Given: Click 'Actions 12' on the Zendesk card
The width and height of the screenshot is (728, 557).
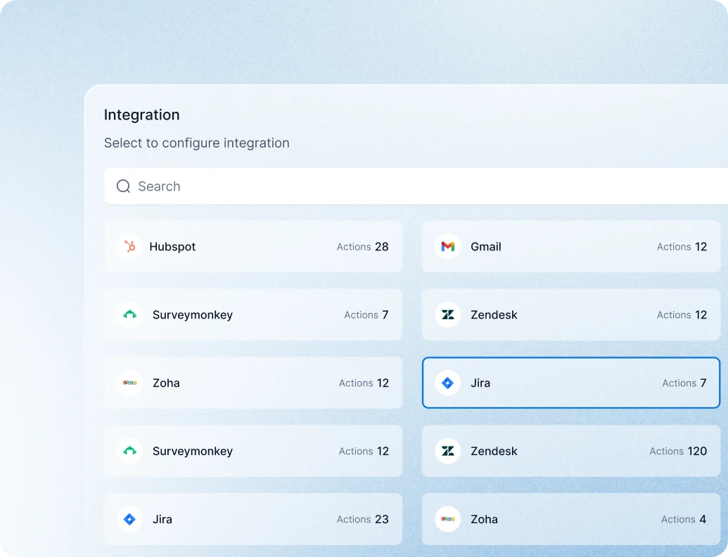Looking at the screenshot, I should click(682, 314).
